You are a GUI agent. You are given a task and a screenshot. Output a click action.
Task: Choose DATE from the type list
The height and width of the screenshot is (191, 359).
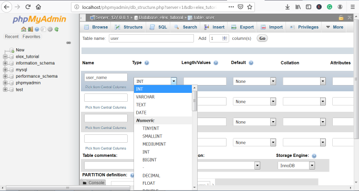tap(163, 113)
